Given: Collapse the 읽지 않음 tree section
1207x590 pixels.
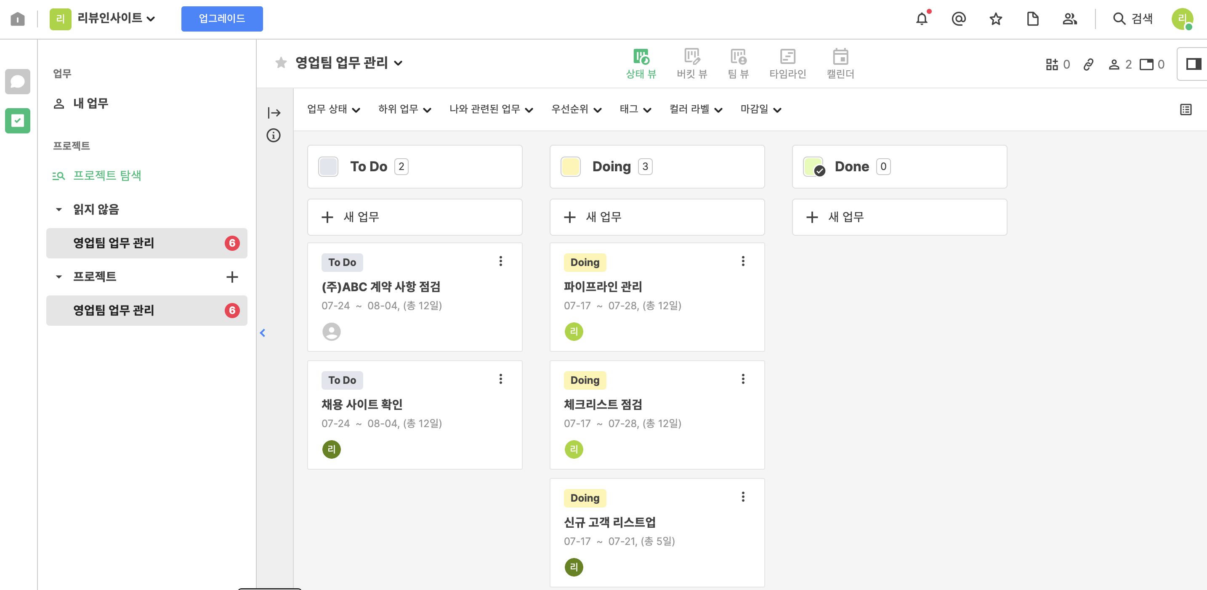Looking at the screenshot, I should [58, 210].
